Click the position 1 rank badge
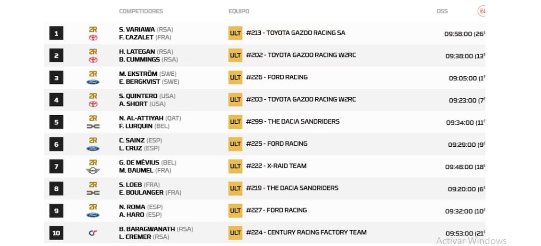This screenshot has width=541, height=246. coord(56,34)
